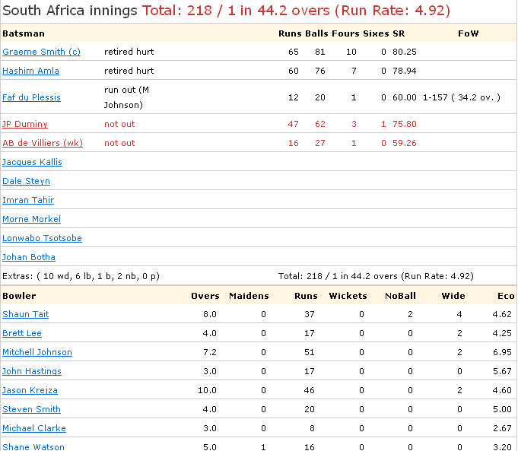The image size is (518, 451).
Task: Select Brett Lee bowler link
Action: coord(22,333)
